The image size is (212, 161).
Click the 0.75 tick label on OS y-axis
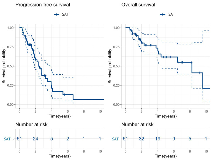click(x=117, y=47)
